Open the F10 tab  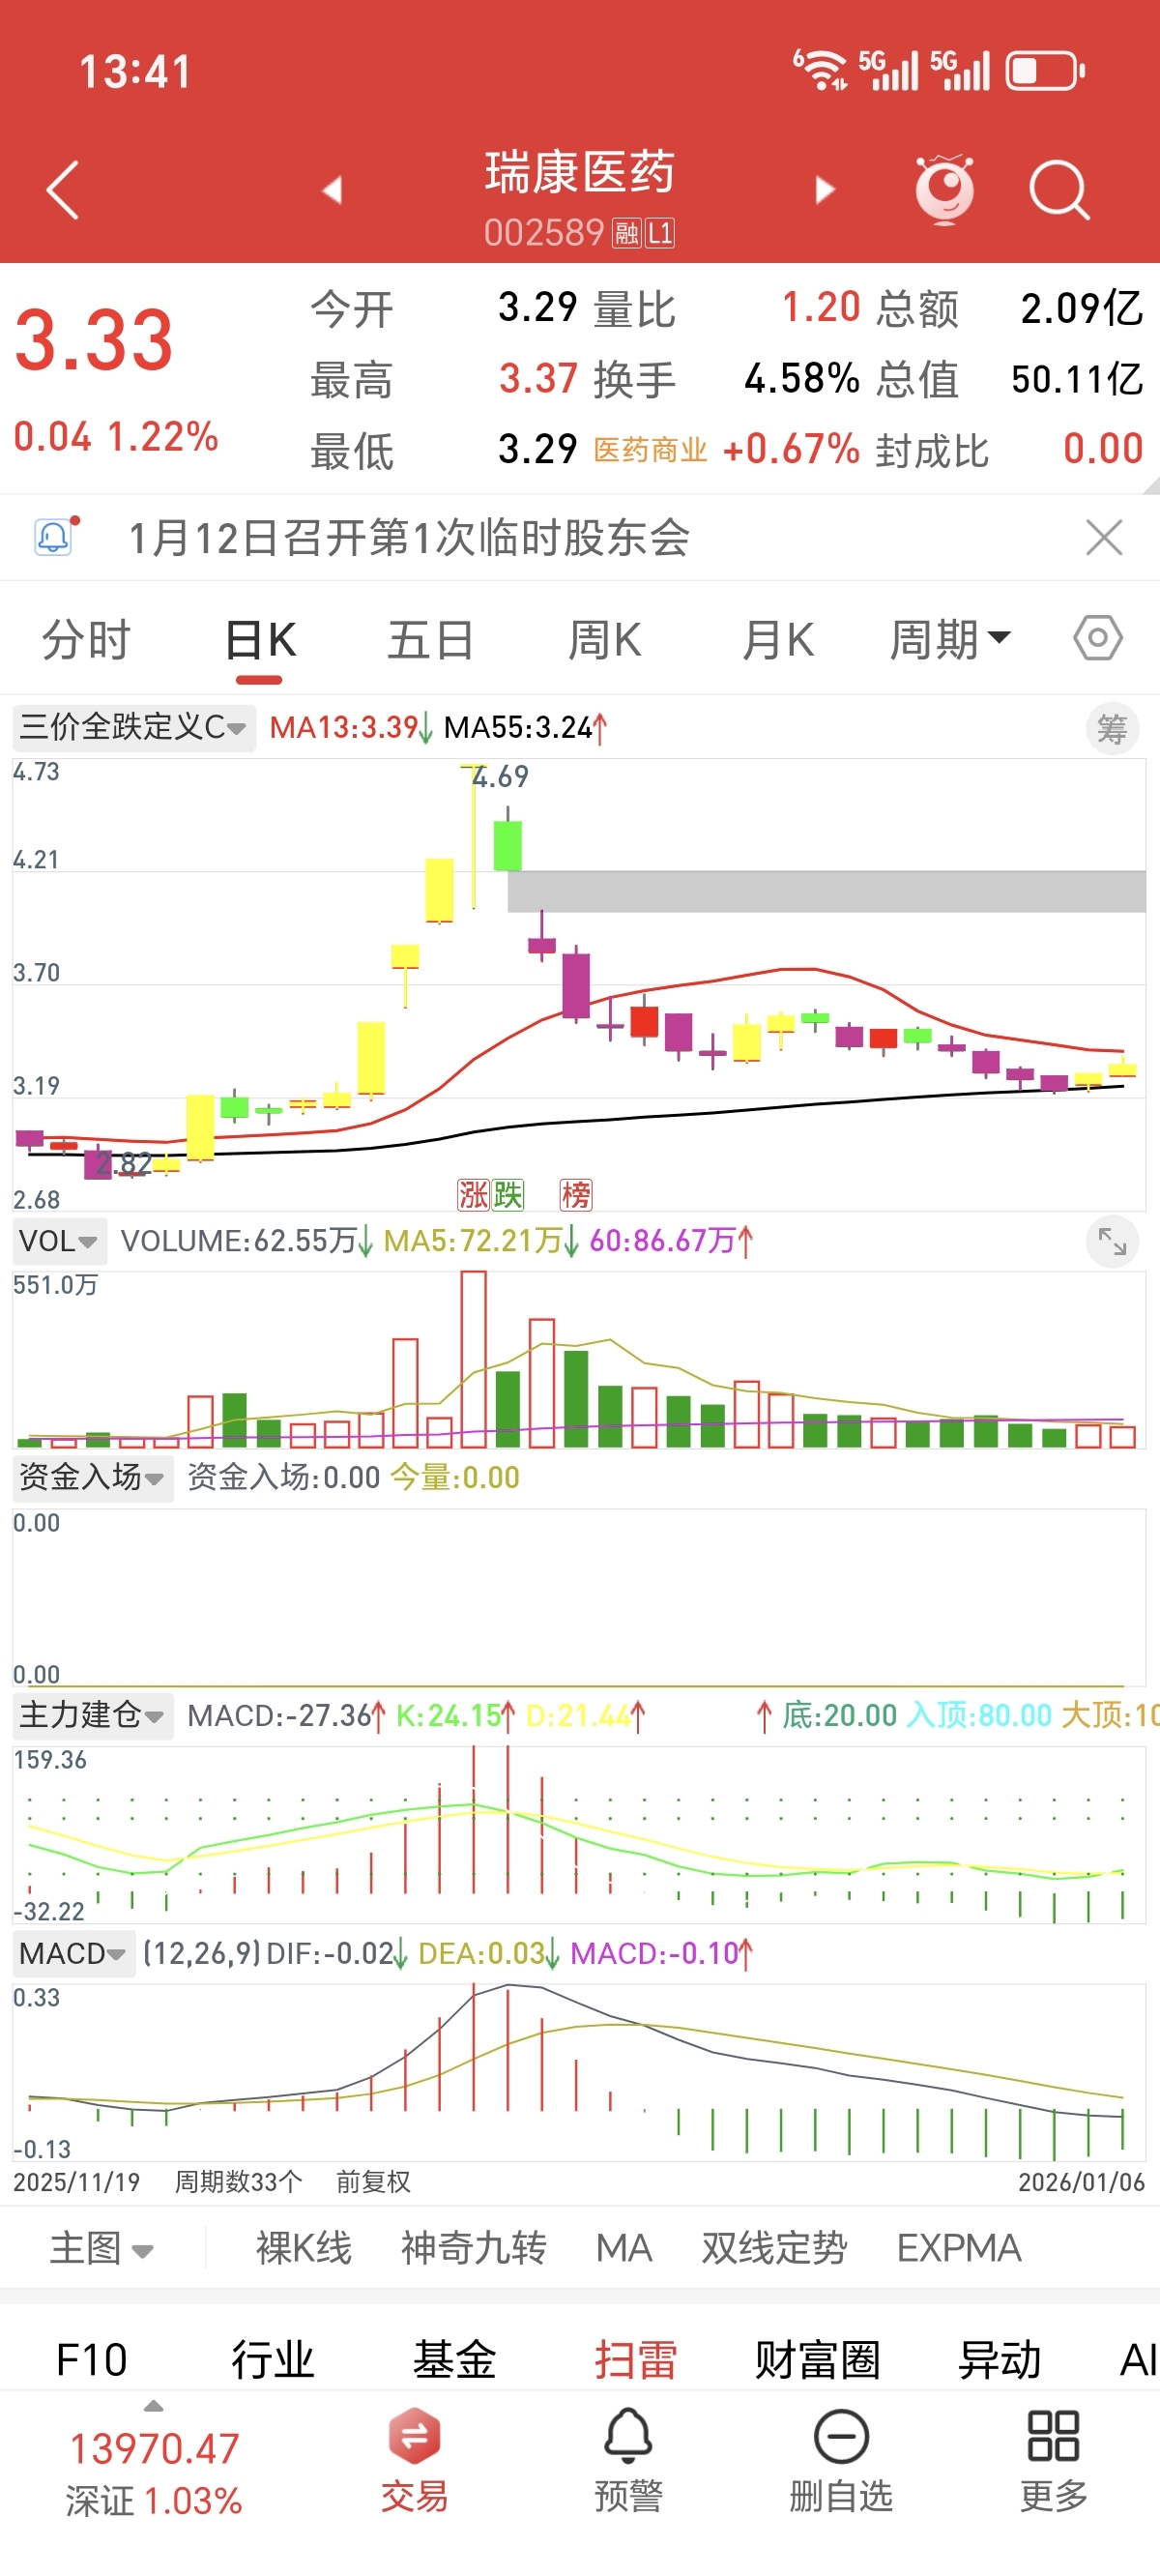pyautogui.click(x=92, y=2360)
